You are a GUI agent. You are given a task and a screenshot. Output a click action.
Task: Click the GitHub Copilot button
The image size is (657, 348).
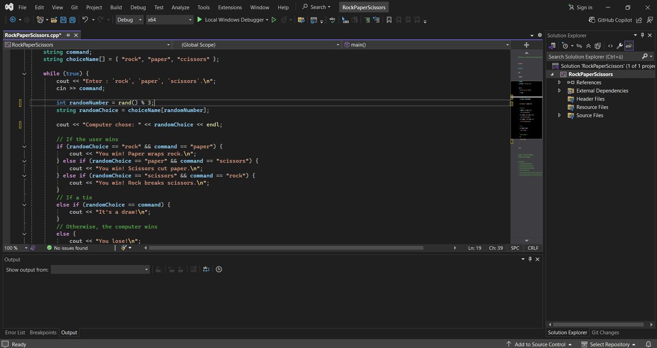pos(610,20)
